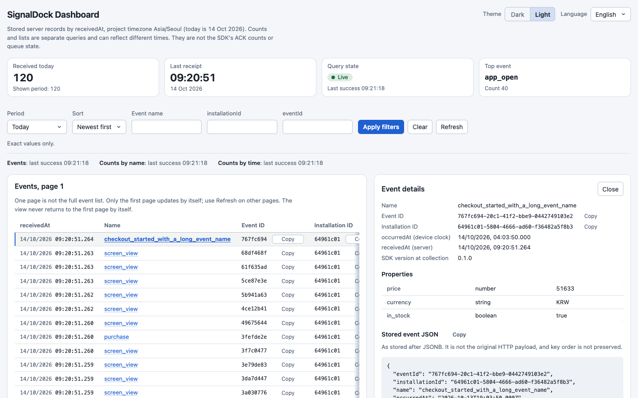Expand the Sort dropdown showing Newest first
The image size is (638, 398).
pyautogui.click(x=99, y=127)
